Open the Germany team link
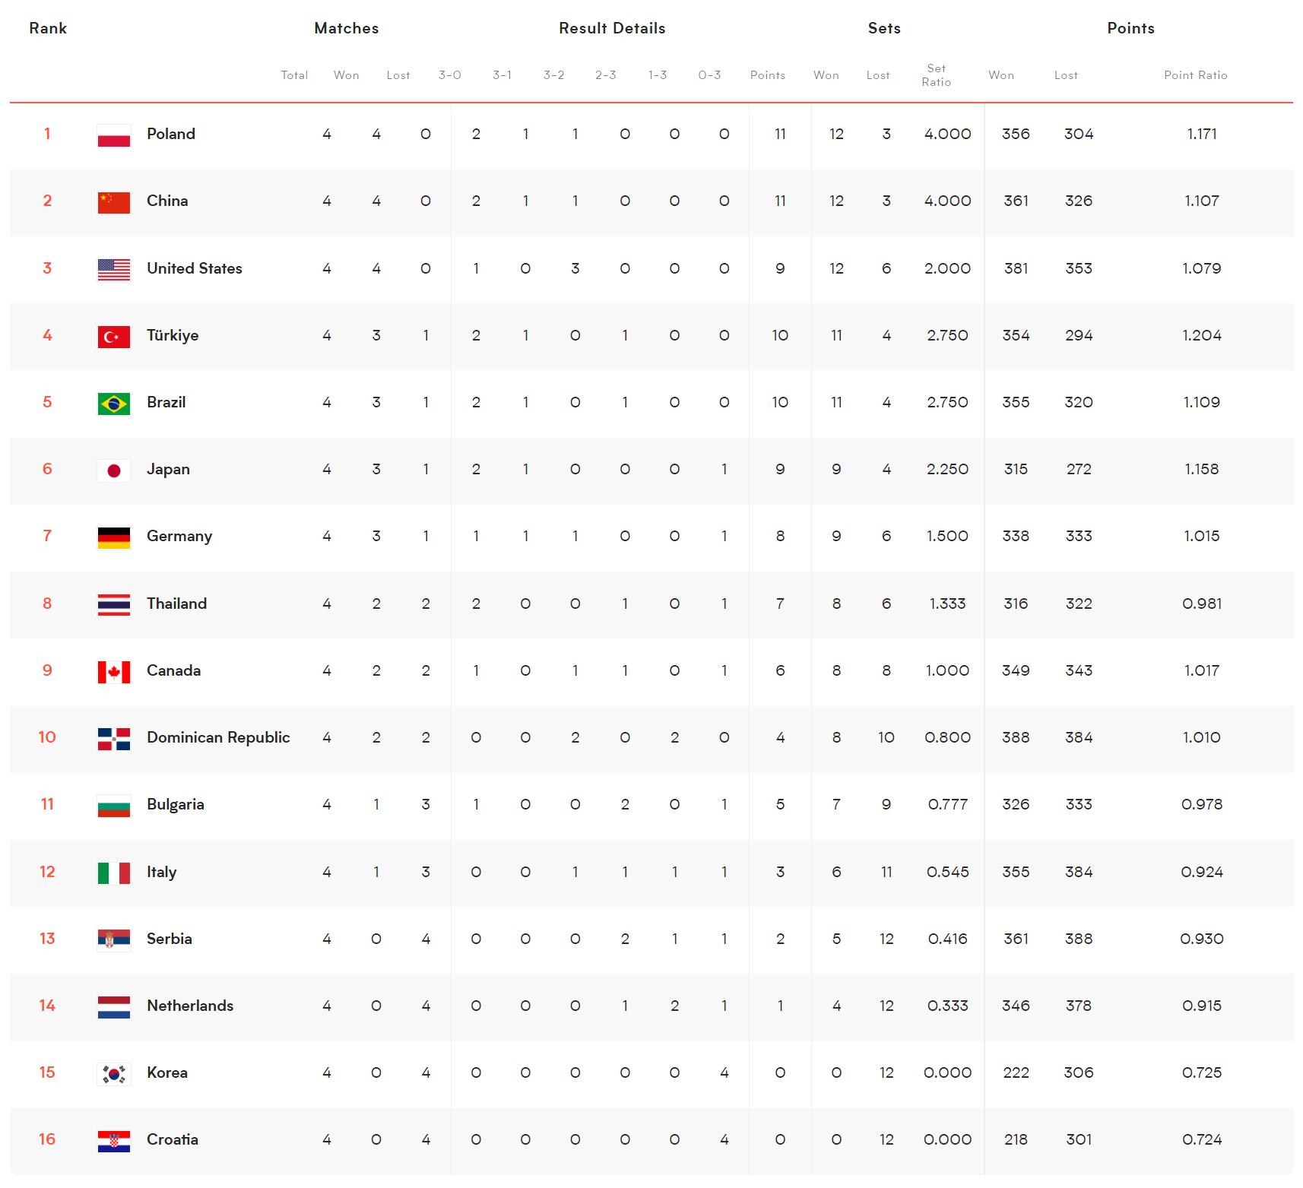1303x1188 pixels. pyautogui.click(x=179, y=537)
